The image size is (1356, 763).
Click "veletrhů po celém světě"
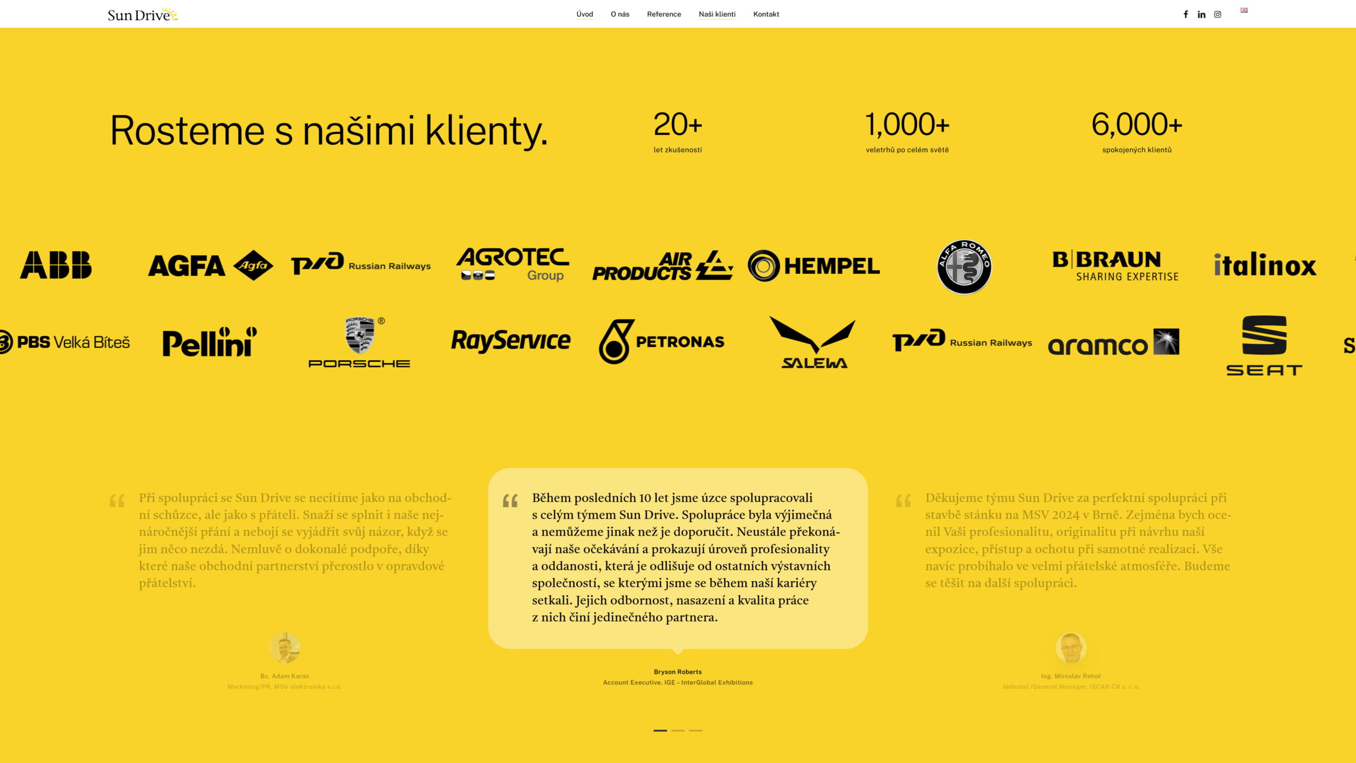[x=907, y=150]
